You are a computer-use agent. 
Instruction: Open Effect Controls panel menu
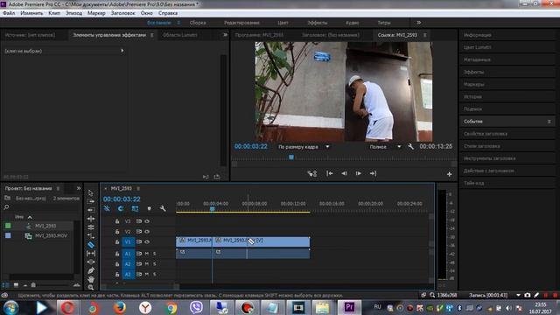151,35
